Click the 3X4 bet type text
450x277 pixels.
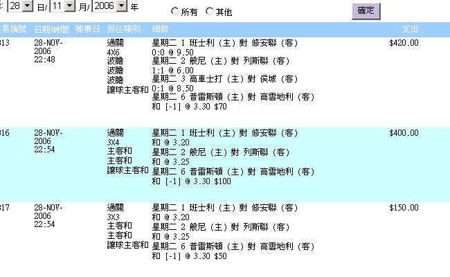tap(113, 143)
